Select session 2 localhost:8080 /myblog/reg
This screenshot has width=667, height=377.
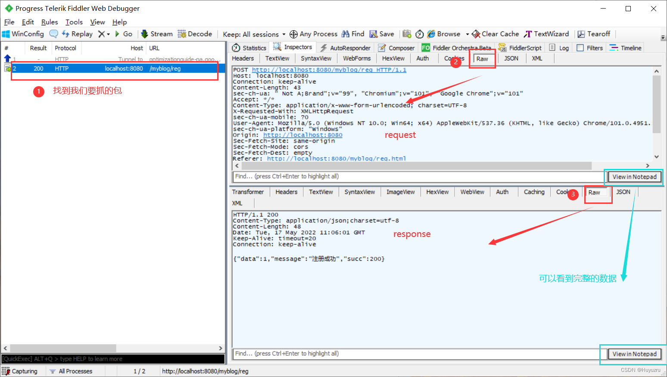pos(114,69)
